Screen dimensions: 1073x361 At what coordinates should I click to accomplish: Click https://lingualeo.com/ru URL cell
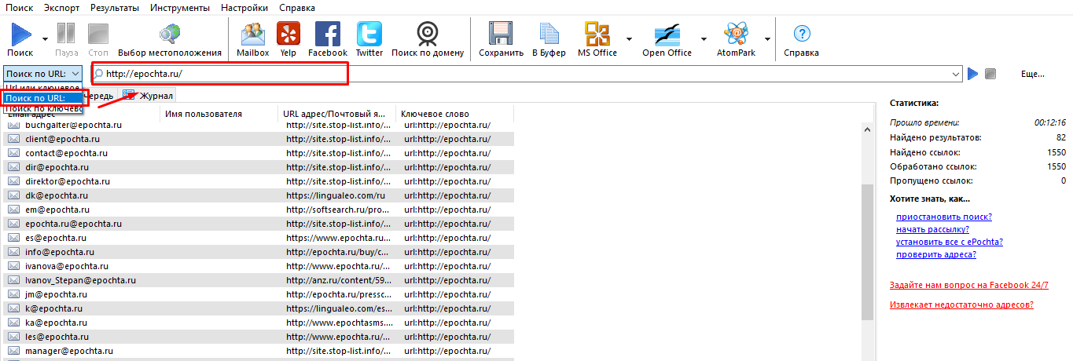point(338,195)
